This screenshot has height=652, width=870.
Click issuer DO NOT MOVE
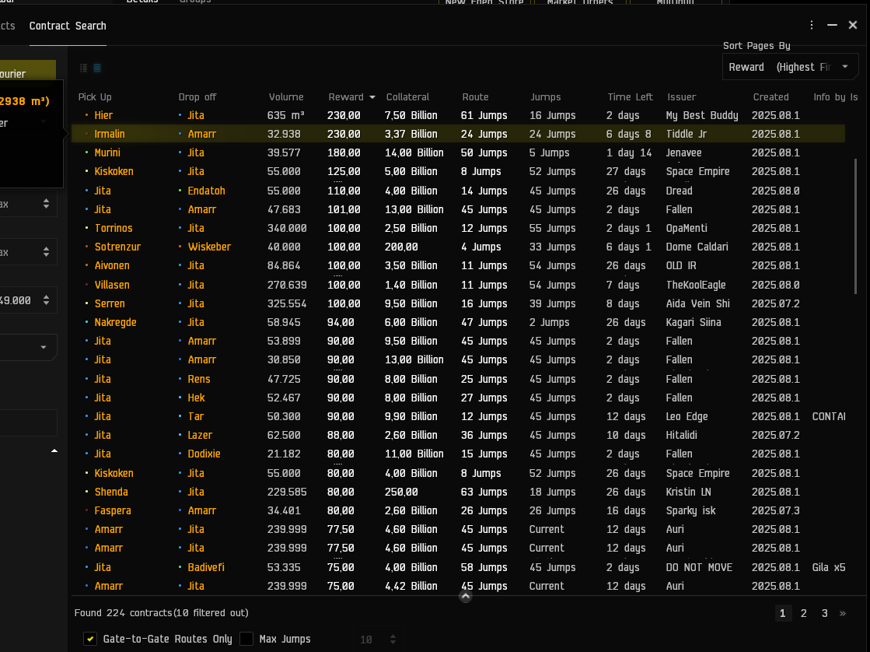pos(699,568)
